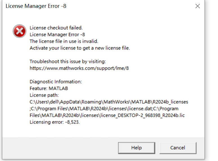Viewport: 218px width, 161px height.
Task: Click the 'Activate your license' instruction line
Action: click(80, 48)
